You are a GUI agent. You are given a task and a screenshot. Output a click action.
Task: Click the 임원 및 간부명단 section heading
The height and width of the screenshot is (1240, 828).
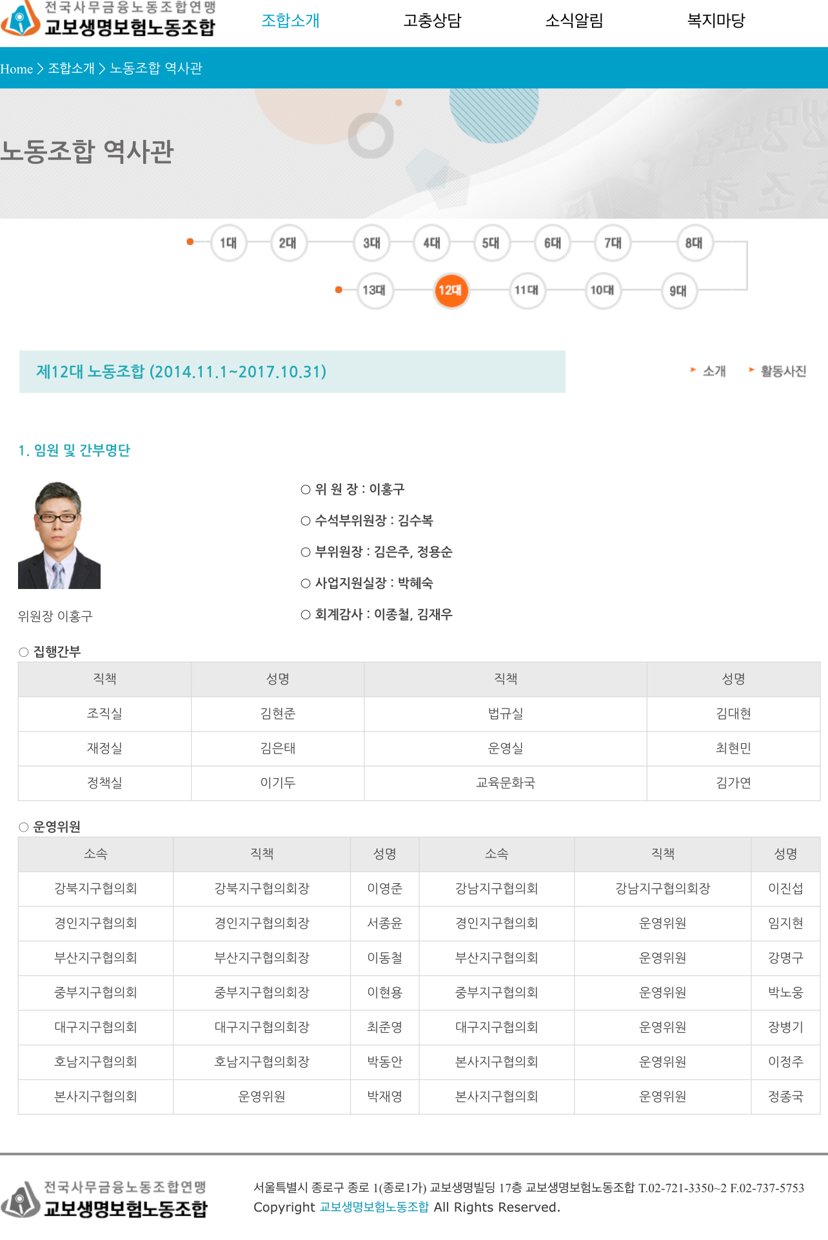[74, 450]
